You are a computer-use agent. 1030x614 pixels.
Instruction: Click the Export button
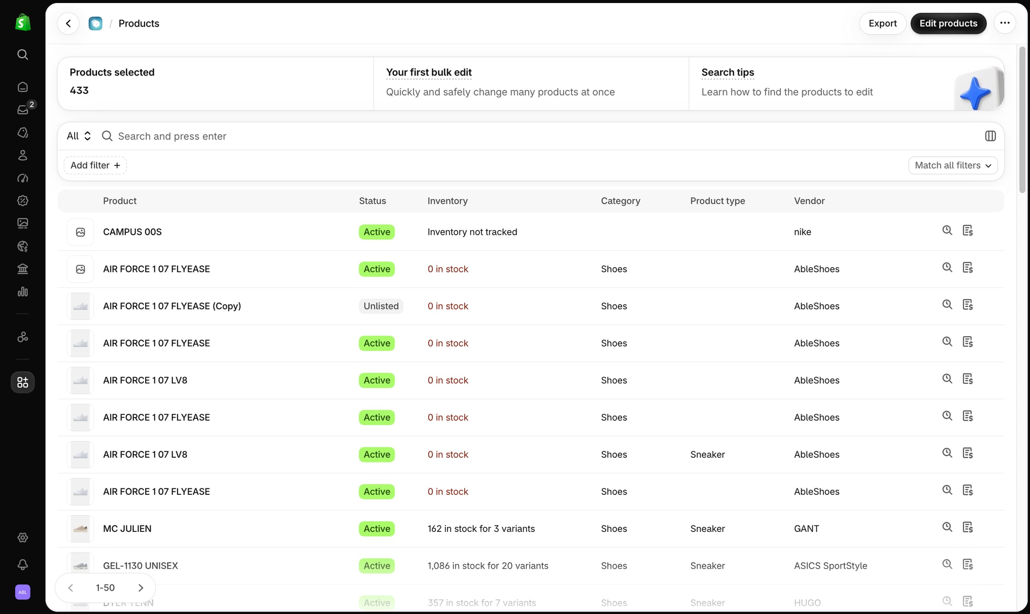[882, 23]
